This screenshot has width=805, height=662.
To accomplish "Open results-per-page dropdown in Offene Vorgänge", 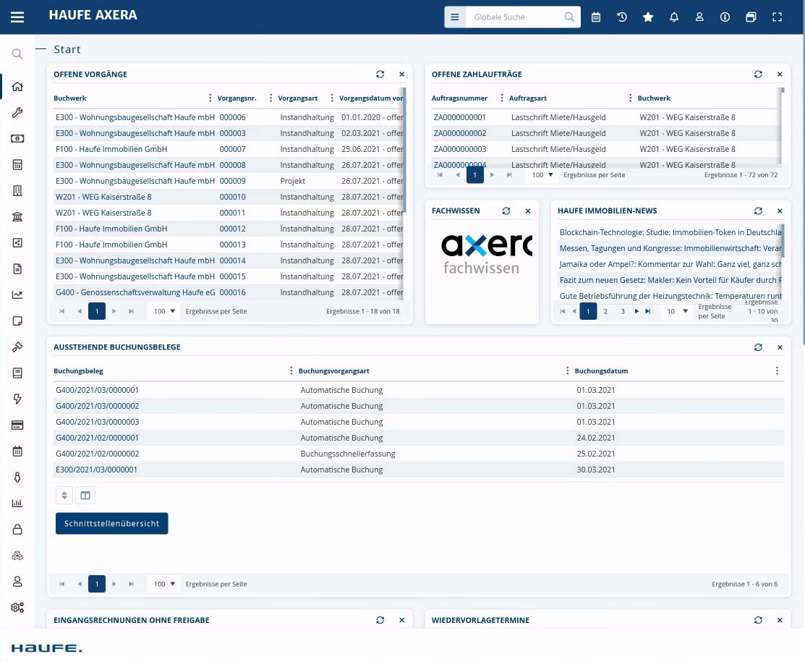I will (x=164, y=311).
